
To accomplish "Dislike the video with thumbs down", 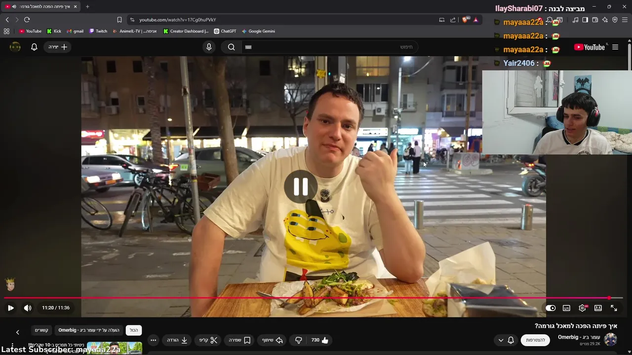I will 299,340.
